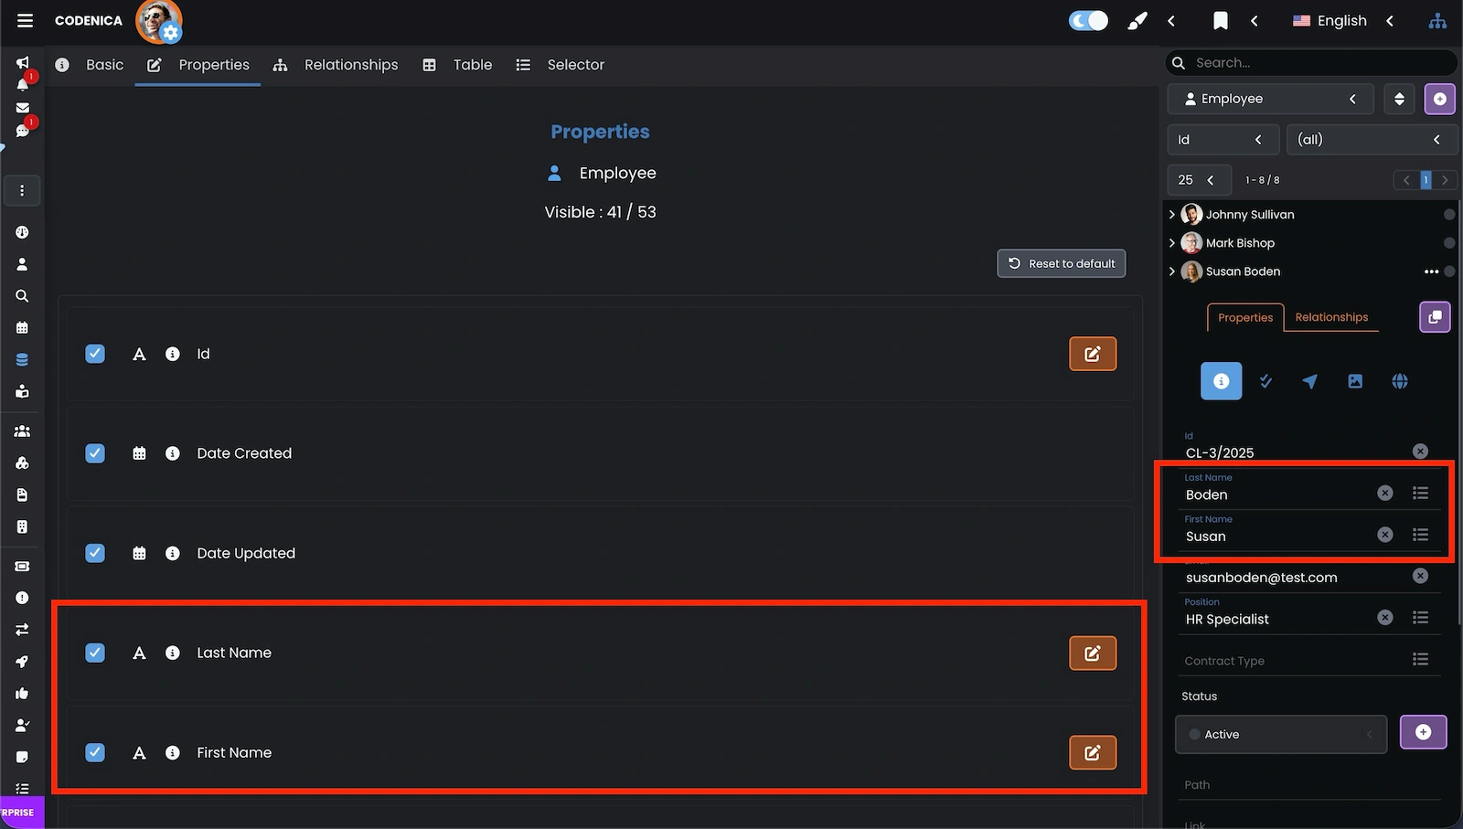Open the image/media section icon for Susan Boden
This screenshot has height=829, width=1463.
[x=1355, y=381]
